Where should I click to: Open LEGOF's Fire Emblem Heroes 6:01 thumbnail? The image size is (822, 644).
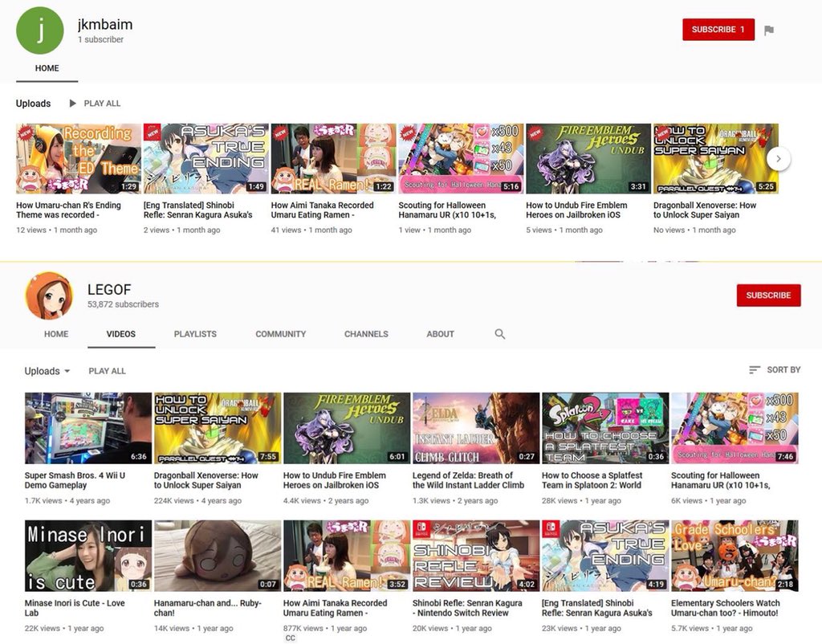pos(347,428)
